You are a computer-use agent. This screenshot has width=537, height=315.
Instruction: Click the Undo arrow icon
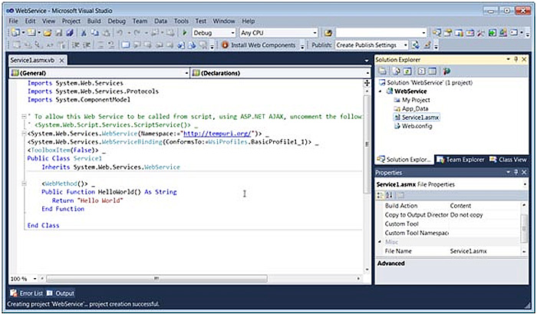pyautogui.click(x=120, y=33)
